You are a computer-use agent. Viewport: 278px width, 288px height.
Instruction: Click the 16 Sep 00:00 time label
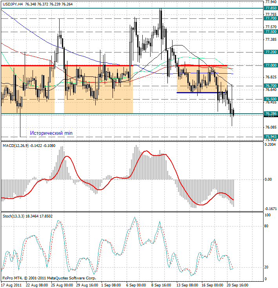click(213, 285)
